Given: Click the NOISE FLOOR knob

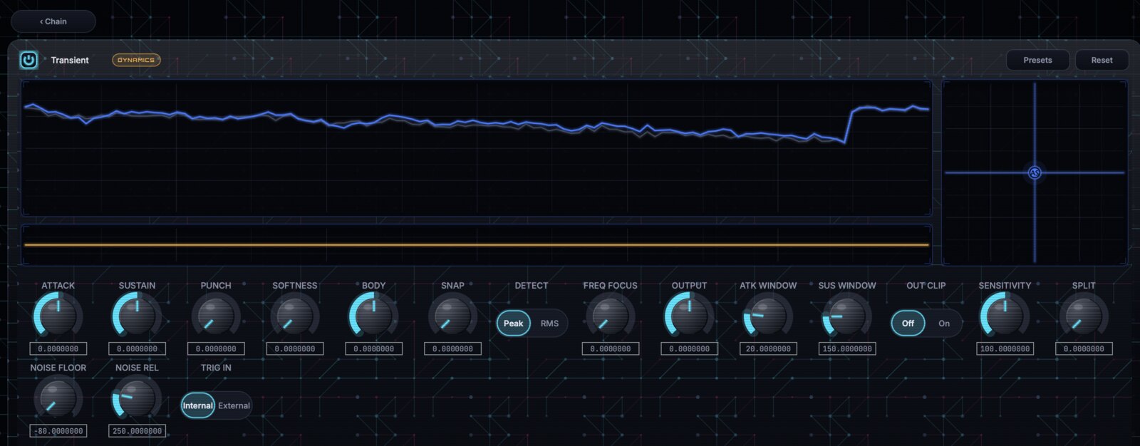Looking at the screenshot, I should (58, 398).
